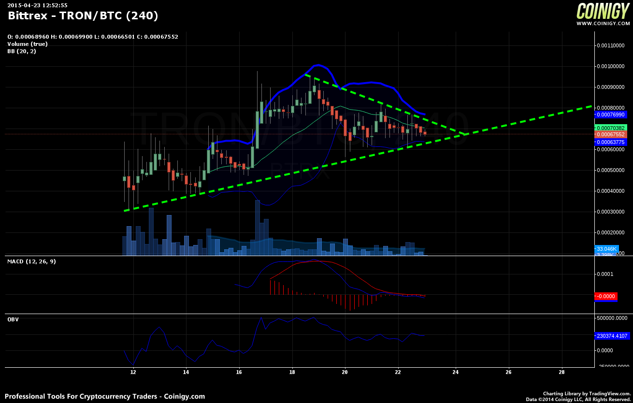Click the Charting Library by TradingView.com credit
Image resolution: width=633 pixels, height=403 pixels.
point(587,394)
